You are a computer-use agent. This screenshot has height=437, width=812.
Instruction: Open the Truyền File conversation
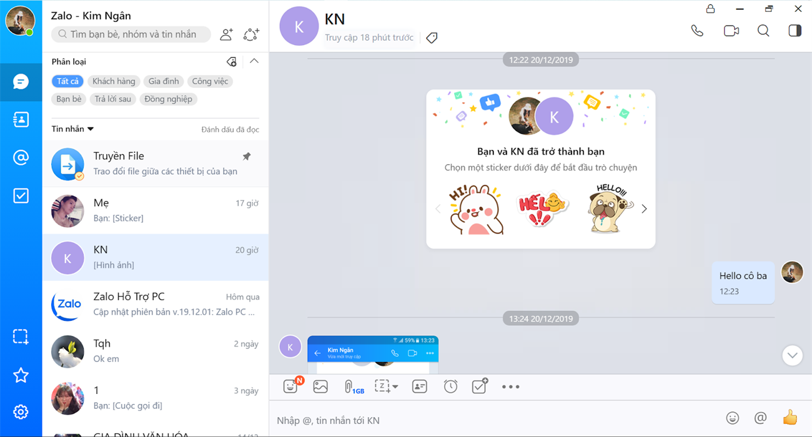[x=156, y=164]
